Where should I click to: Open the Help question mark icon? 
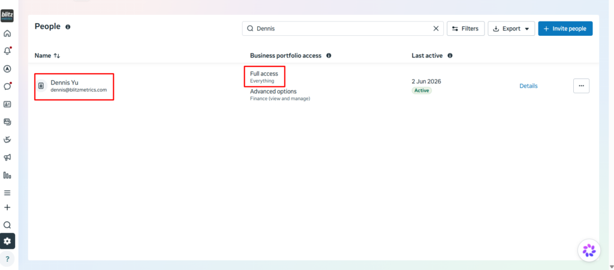7,259
